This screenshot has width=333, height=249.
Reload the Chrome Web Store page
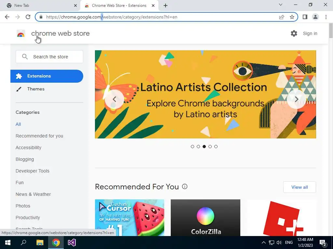point(28,17)
